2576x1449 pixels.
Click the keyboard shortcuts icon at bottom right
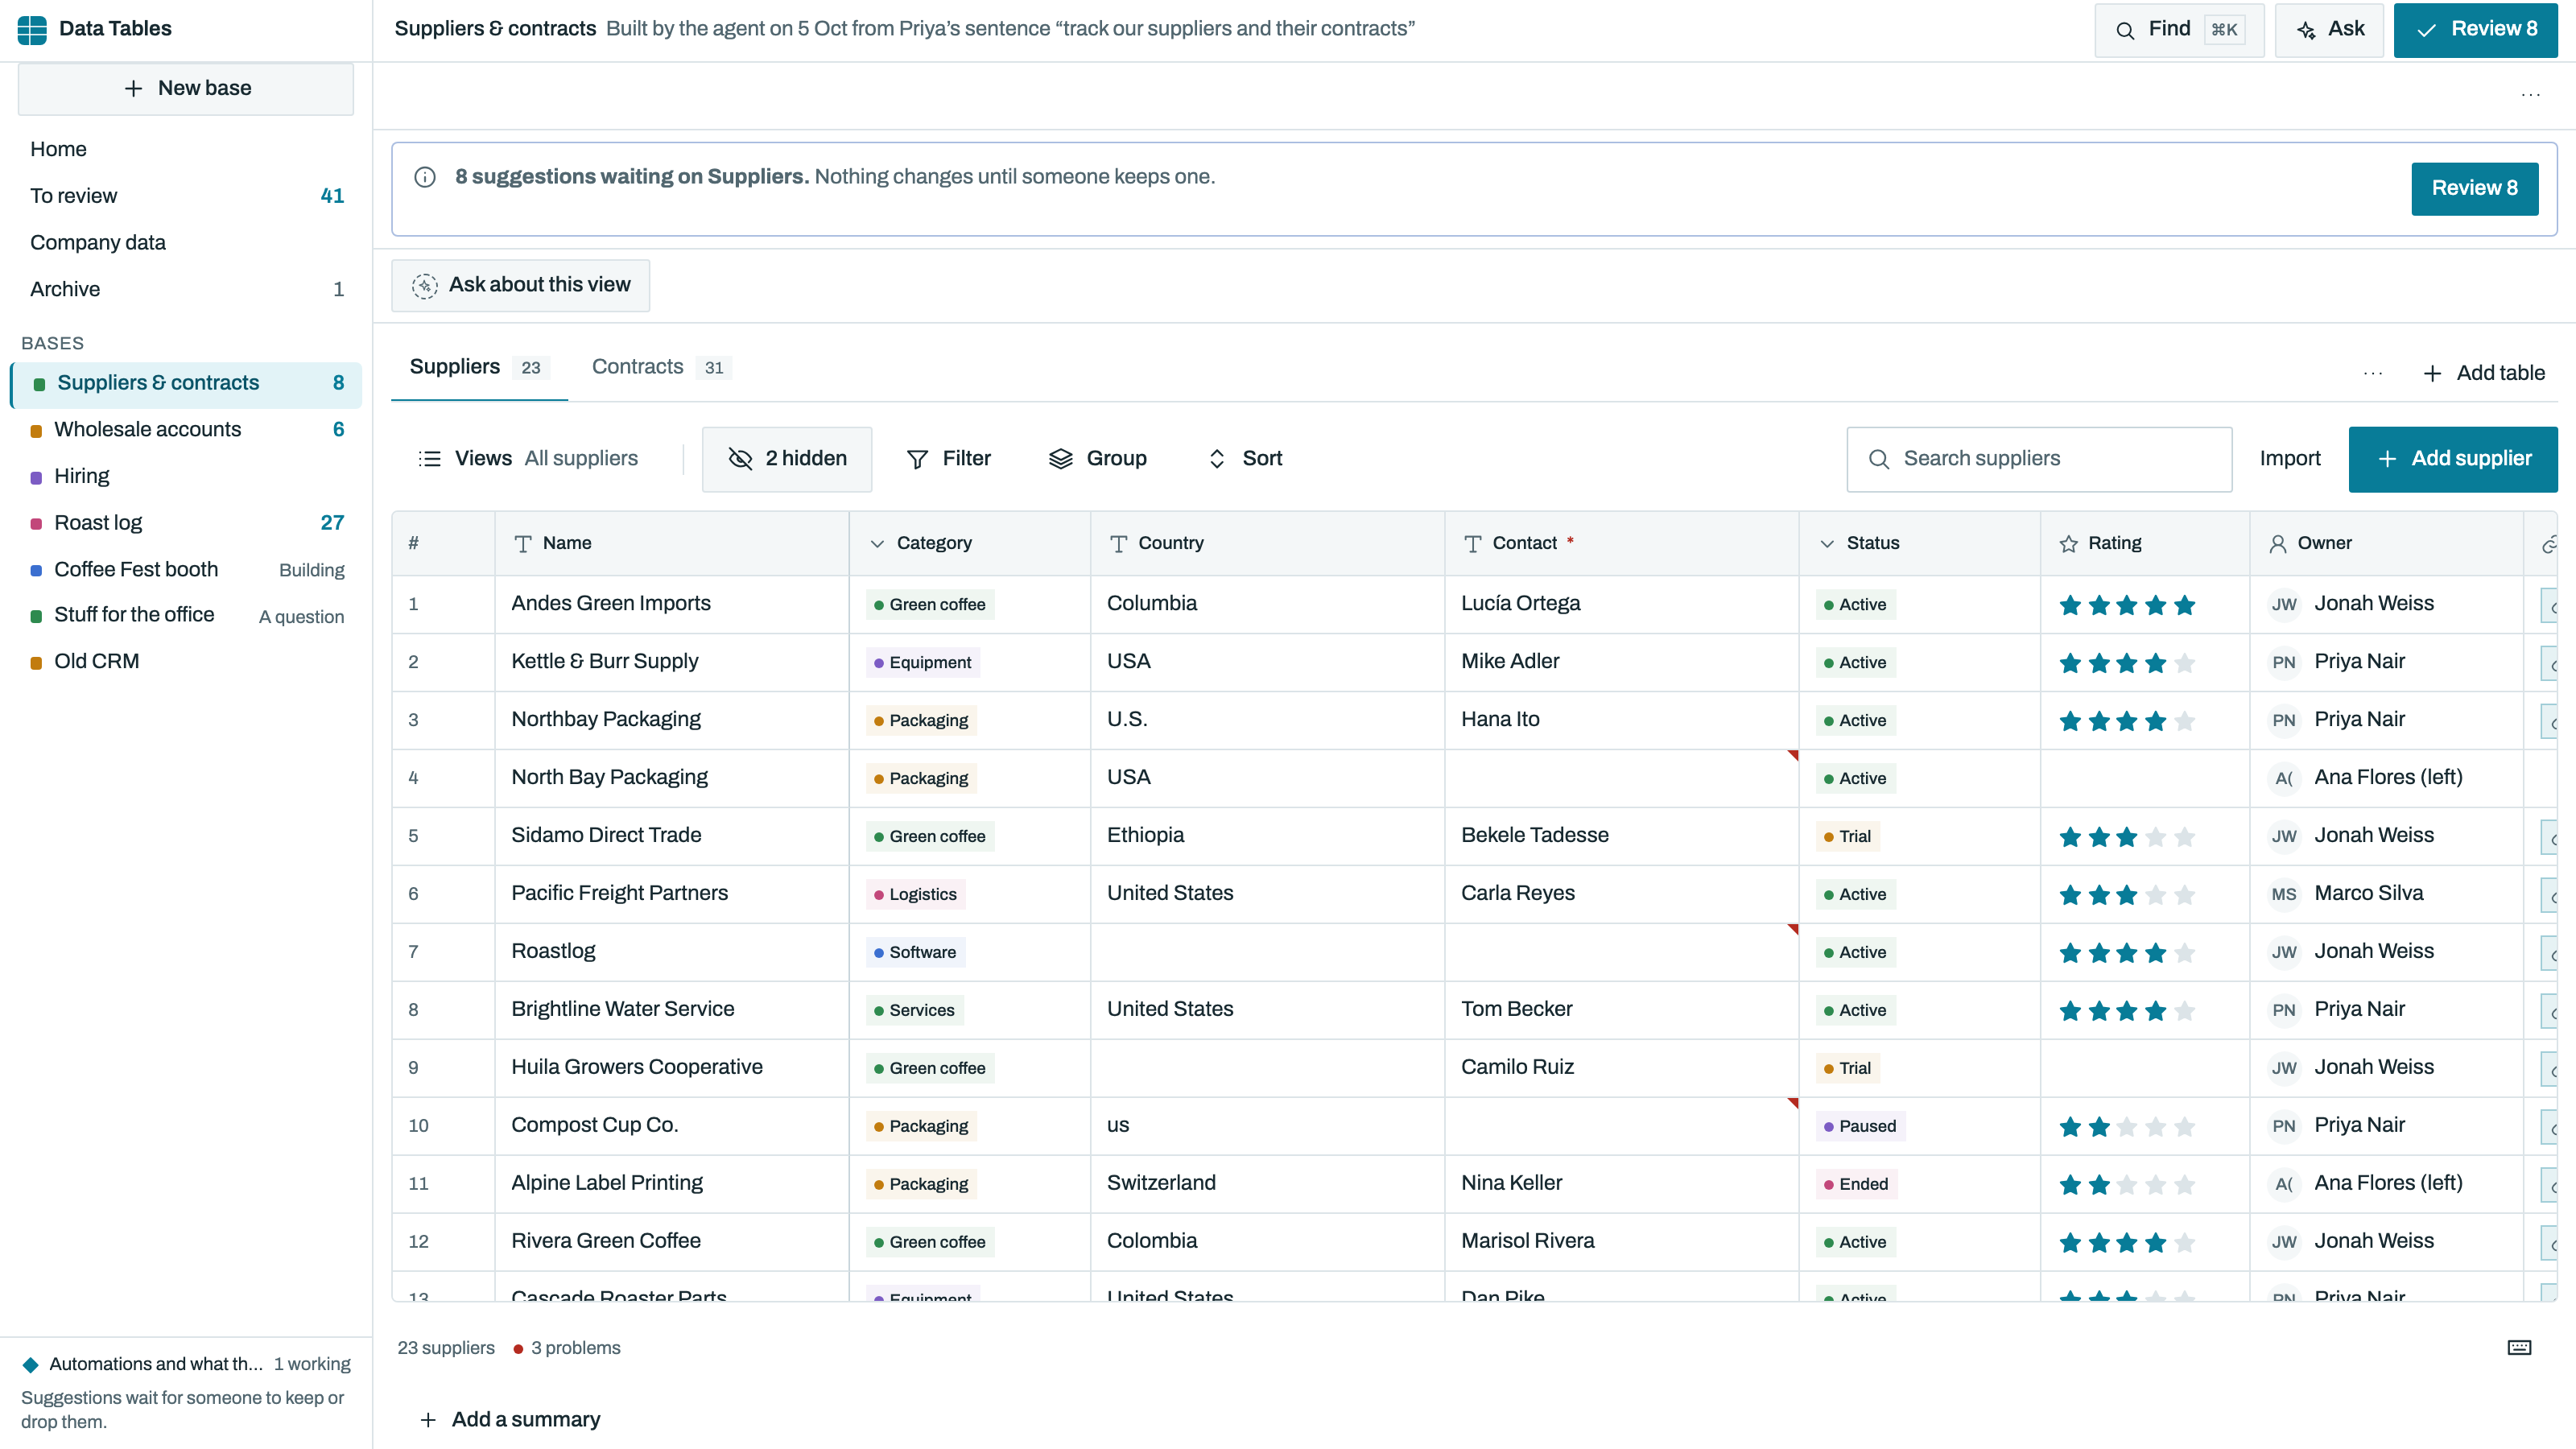tap(2519, 1348)
